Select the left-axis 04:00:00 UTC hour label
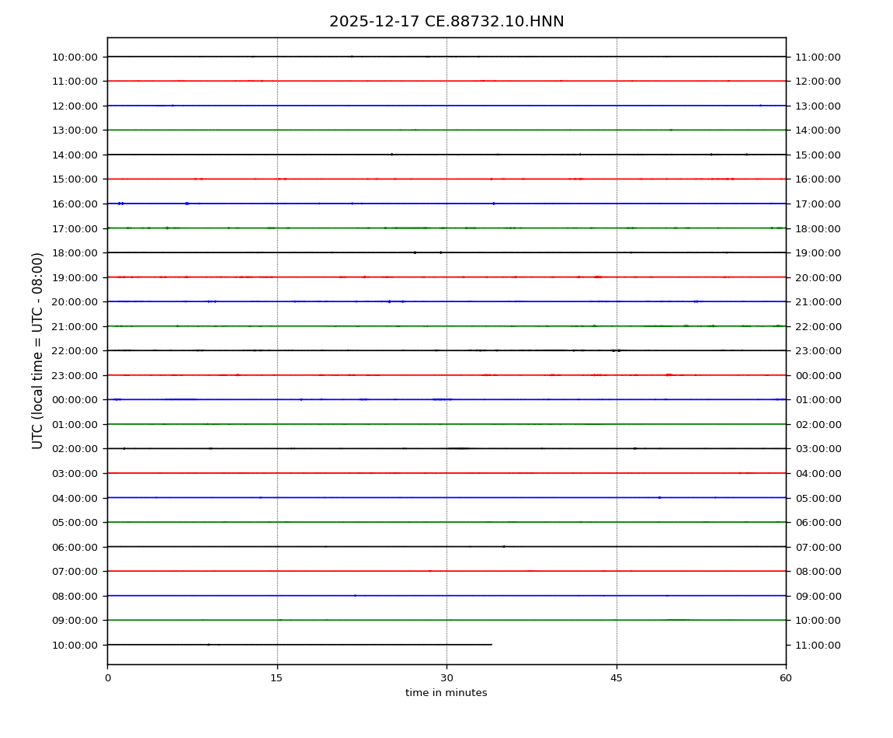Screen dimensions: 893x738 (x=75, y=498)
